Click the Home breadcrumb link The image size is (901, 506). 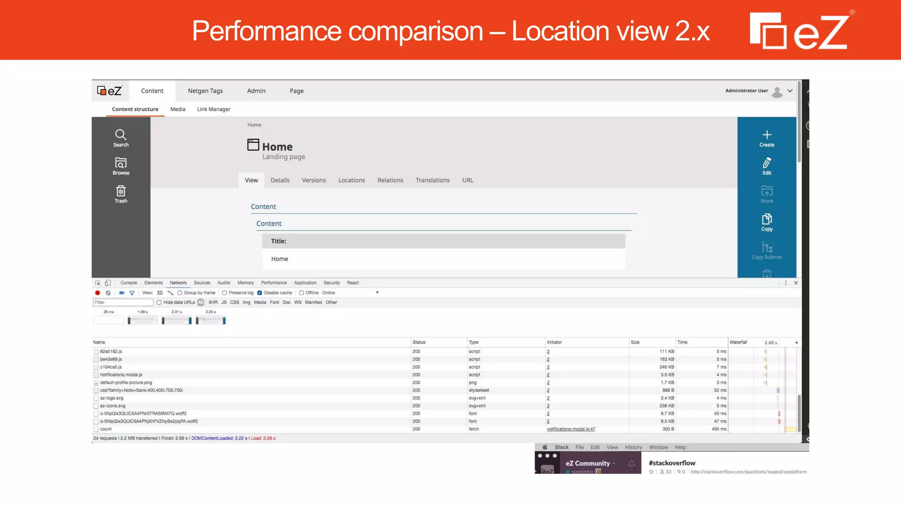pos(254,125)
